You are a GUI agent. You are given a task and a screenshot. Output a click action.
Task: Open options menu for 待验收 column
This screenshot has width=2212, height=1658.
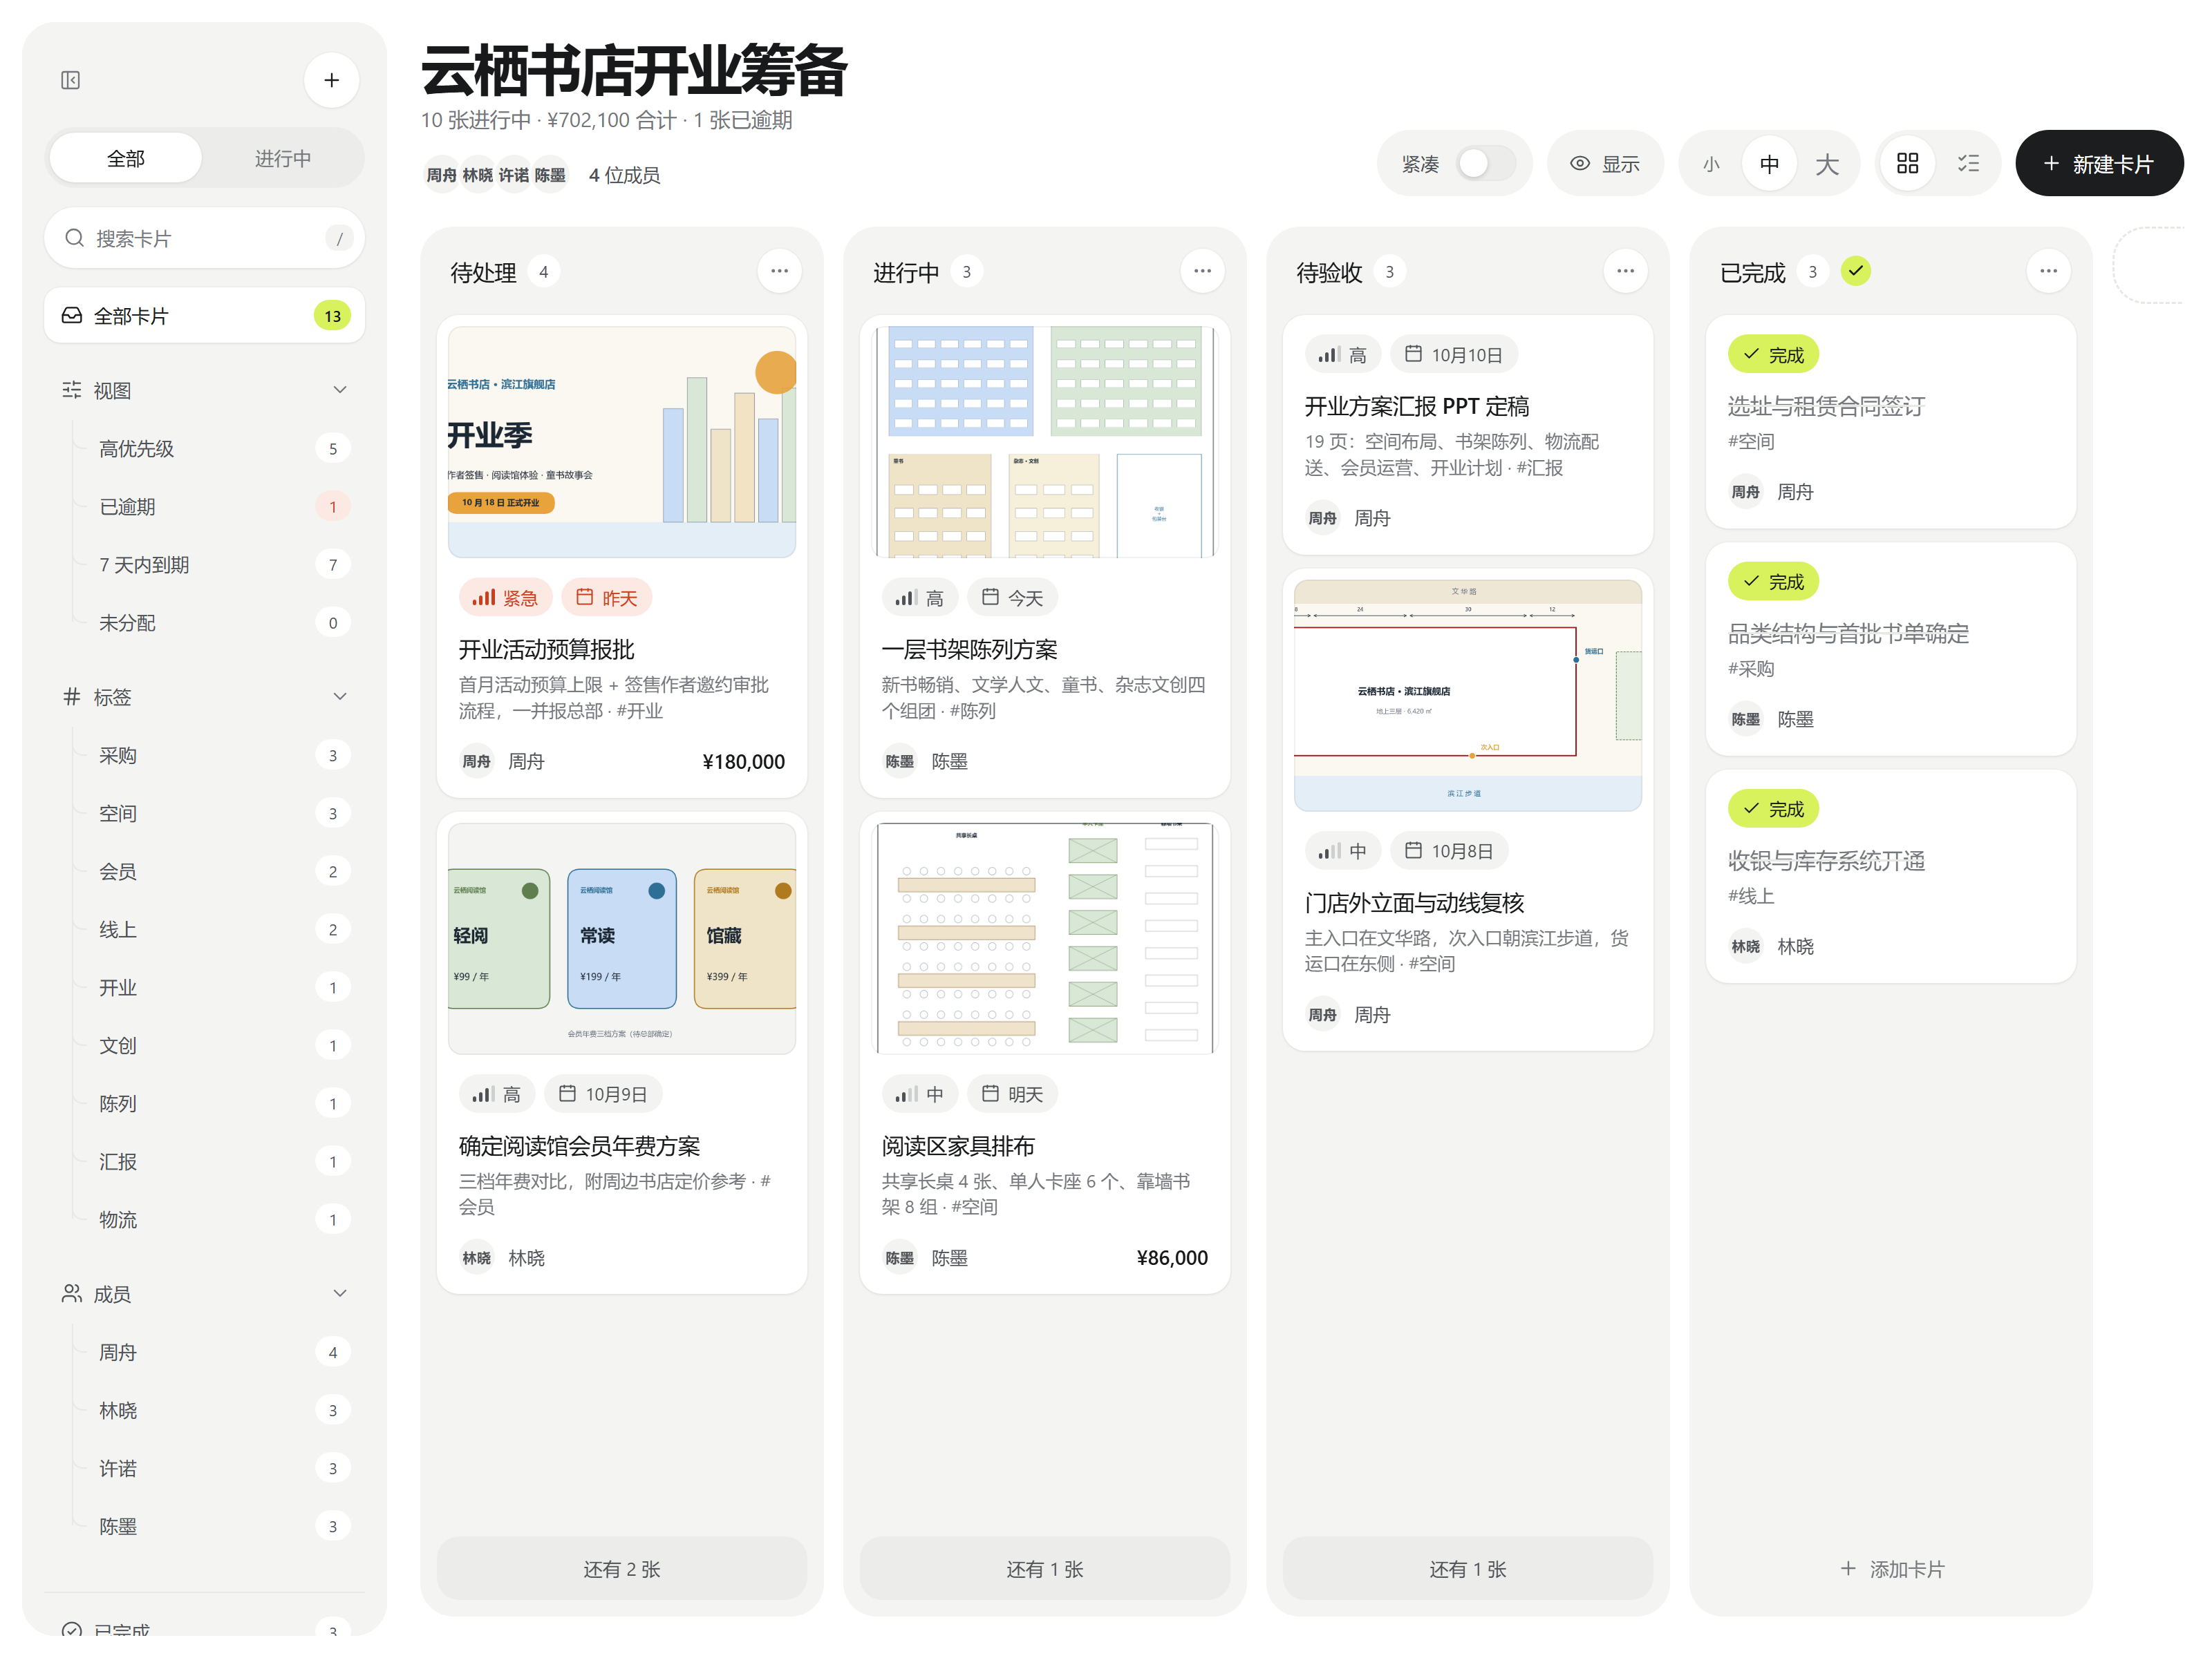click(x=1625, y=271)
